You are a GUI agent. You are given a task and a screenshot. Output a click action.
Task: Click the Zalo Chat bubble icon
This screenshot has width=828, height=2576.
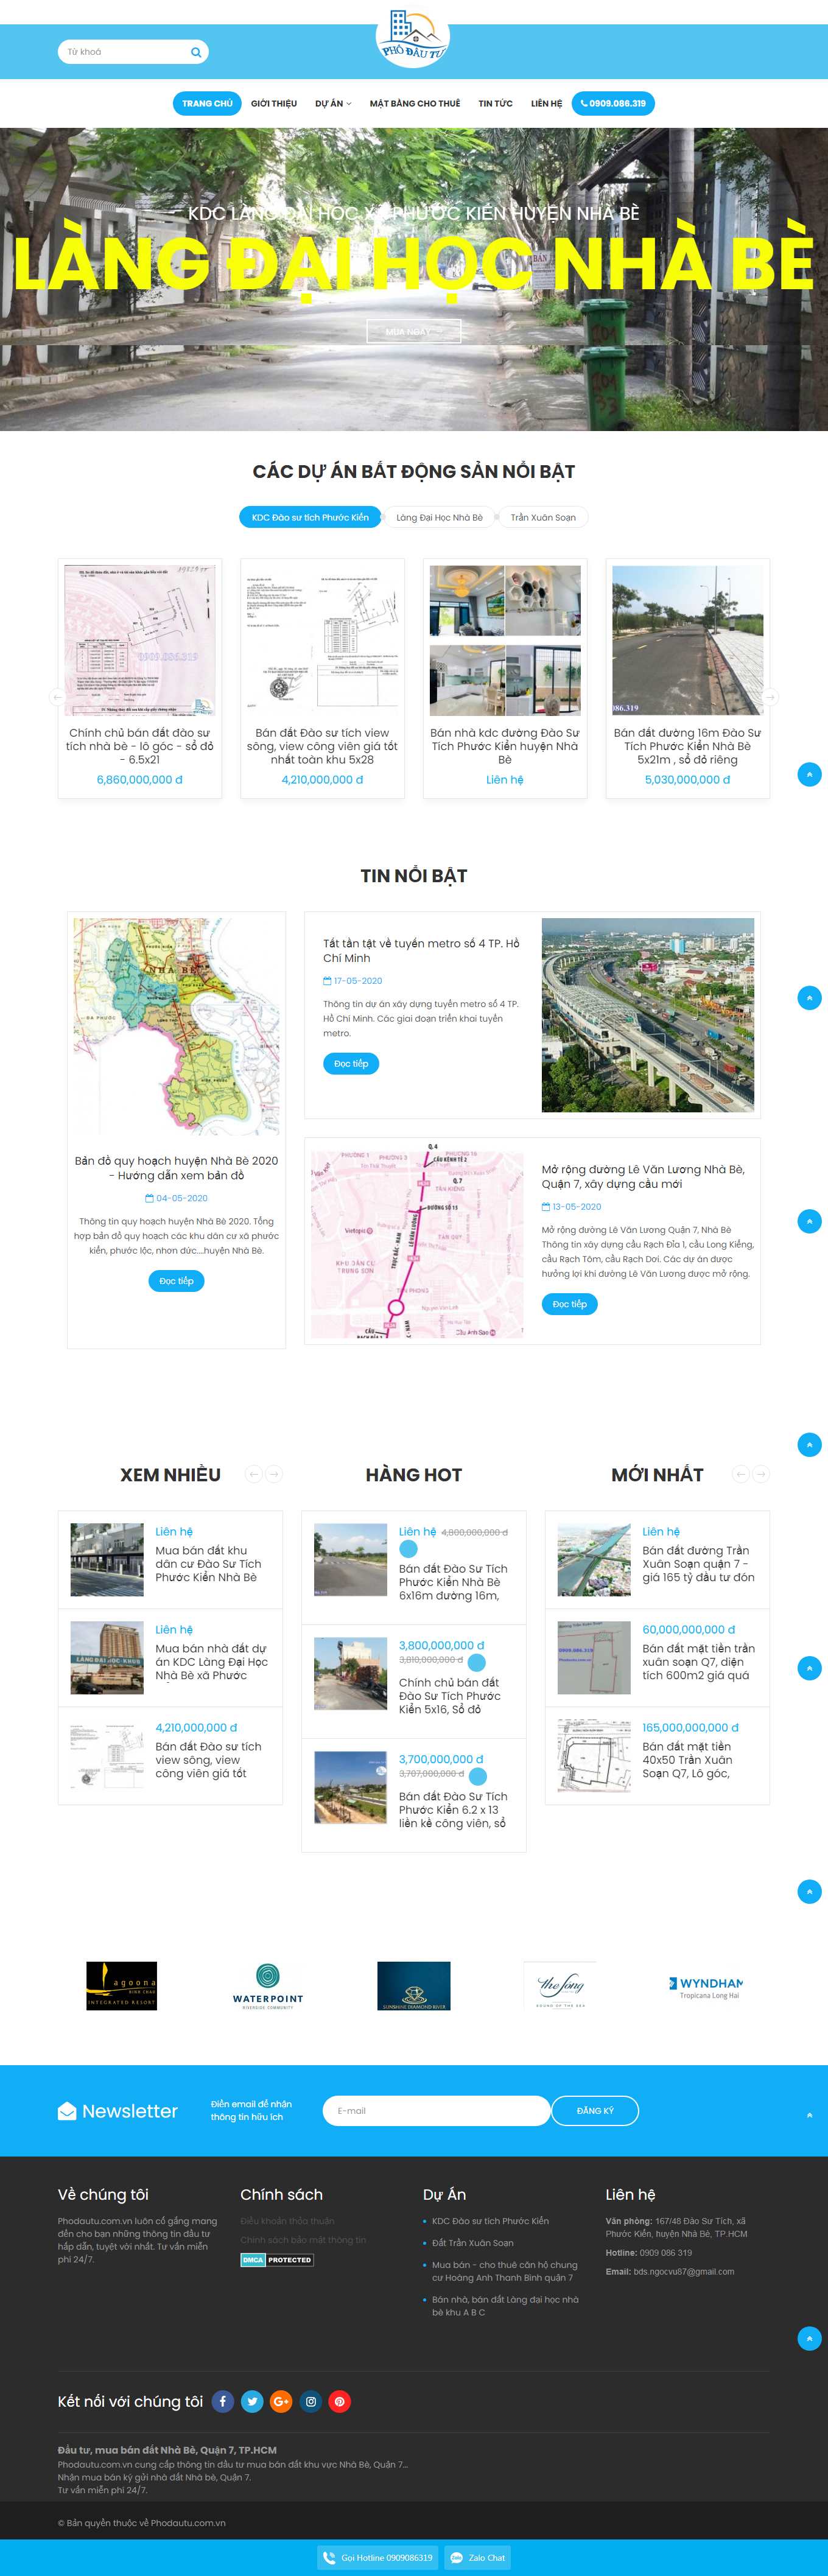point(457,2557)
